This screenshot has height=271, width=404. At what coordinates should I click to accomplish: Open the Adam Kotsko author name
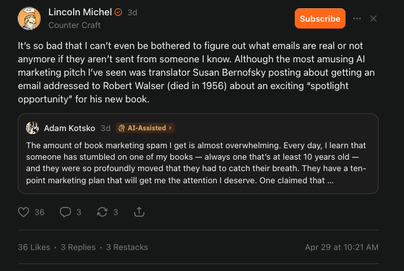click(70, 128)
